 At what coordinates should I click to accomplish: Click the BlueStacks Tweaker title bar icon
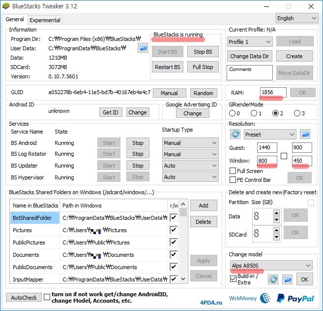click(x=6, y=6)
